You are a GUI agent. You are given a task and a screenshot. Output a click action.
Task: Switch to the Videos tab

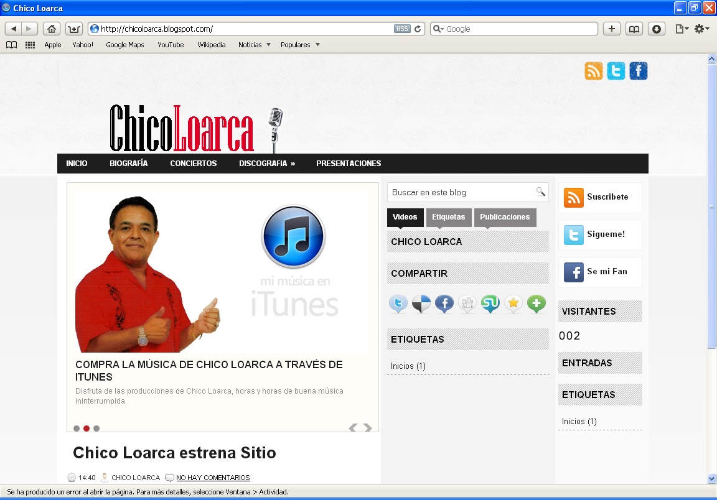point(405,217)
